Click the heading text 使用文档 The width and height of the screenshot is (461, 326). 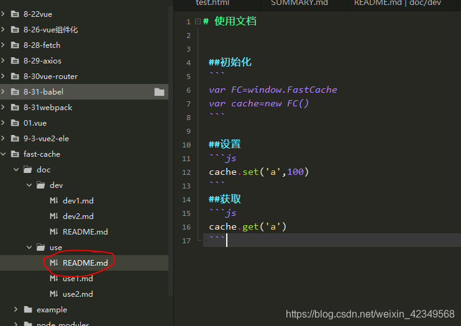click(x=235, y=21)
